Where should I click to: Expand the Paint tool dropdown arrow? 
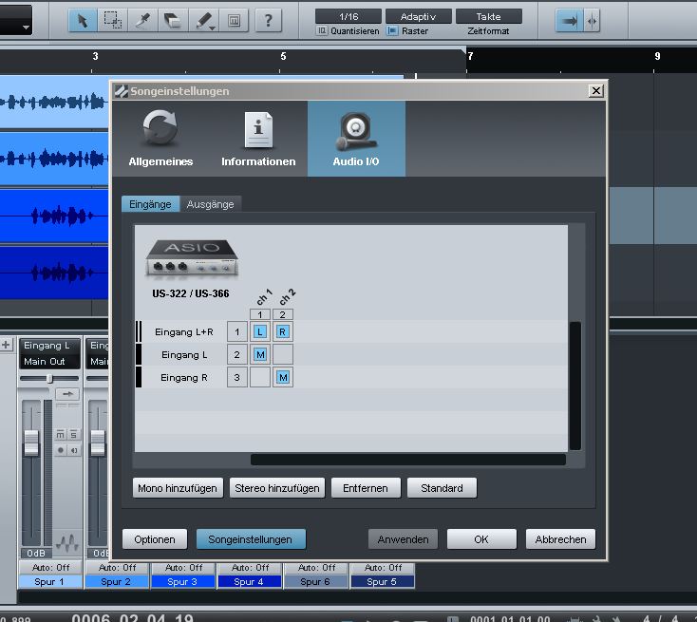213,28
